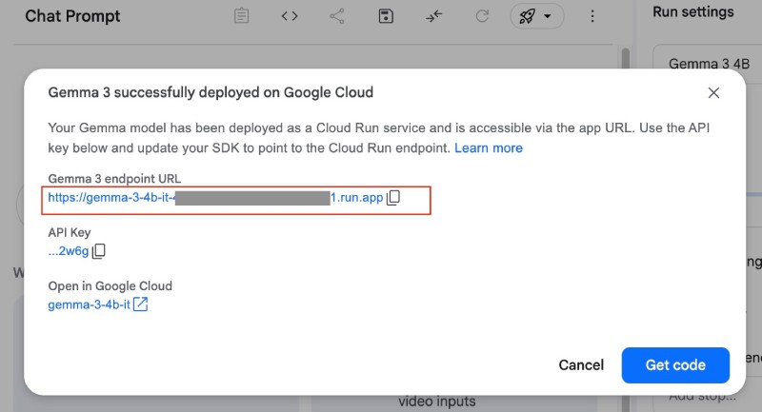Save the prompt with the disk icon
The width and height of the screenshot is (762, 412).
coord(386,16)
